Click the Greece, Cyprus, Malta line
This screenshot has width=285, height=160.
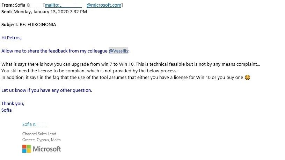pyautogui.click(x=42, y=140)
